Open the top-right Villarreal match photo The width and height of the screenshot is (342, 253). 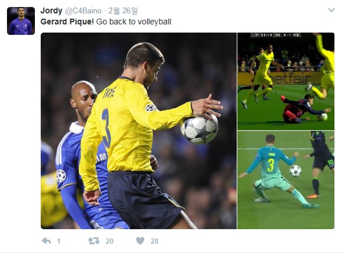tap(286, 81)
